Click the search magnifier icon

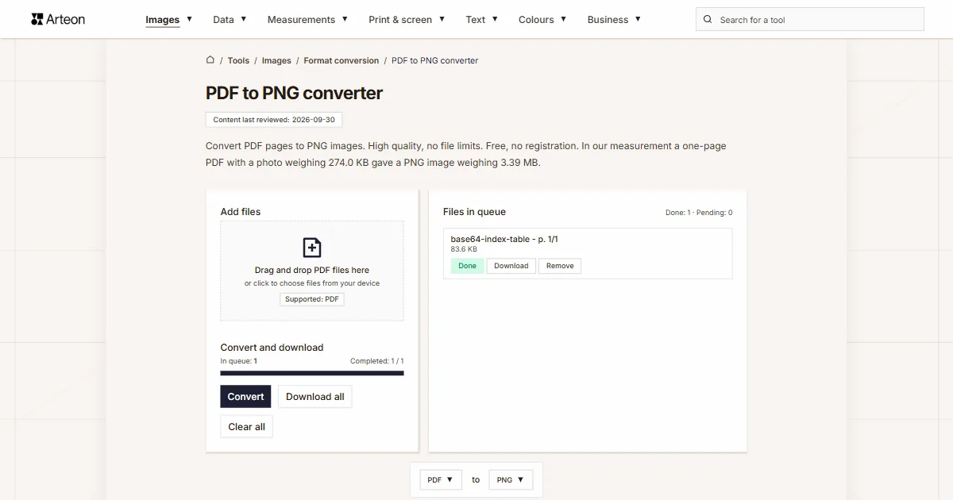(708, 20)
